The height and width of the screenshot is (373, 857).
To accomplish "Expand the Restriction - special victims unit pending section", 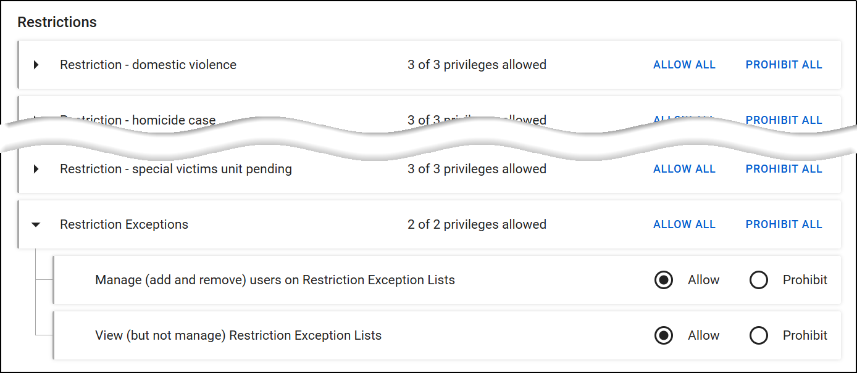I will pyautogui.click(x=36, y=169).
